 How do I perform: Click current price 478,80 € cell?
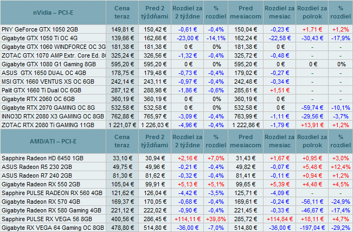tap(123, 228)
